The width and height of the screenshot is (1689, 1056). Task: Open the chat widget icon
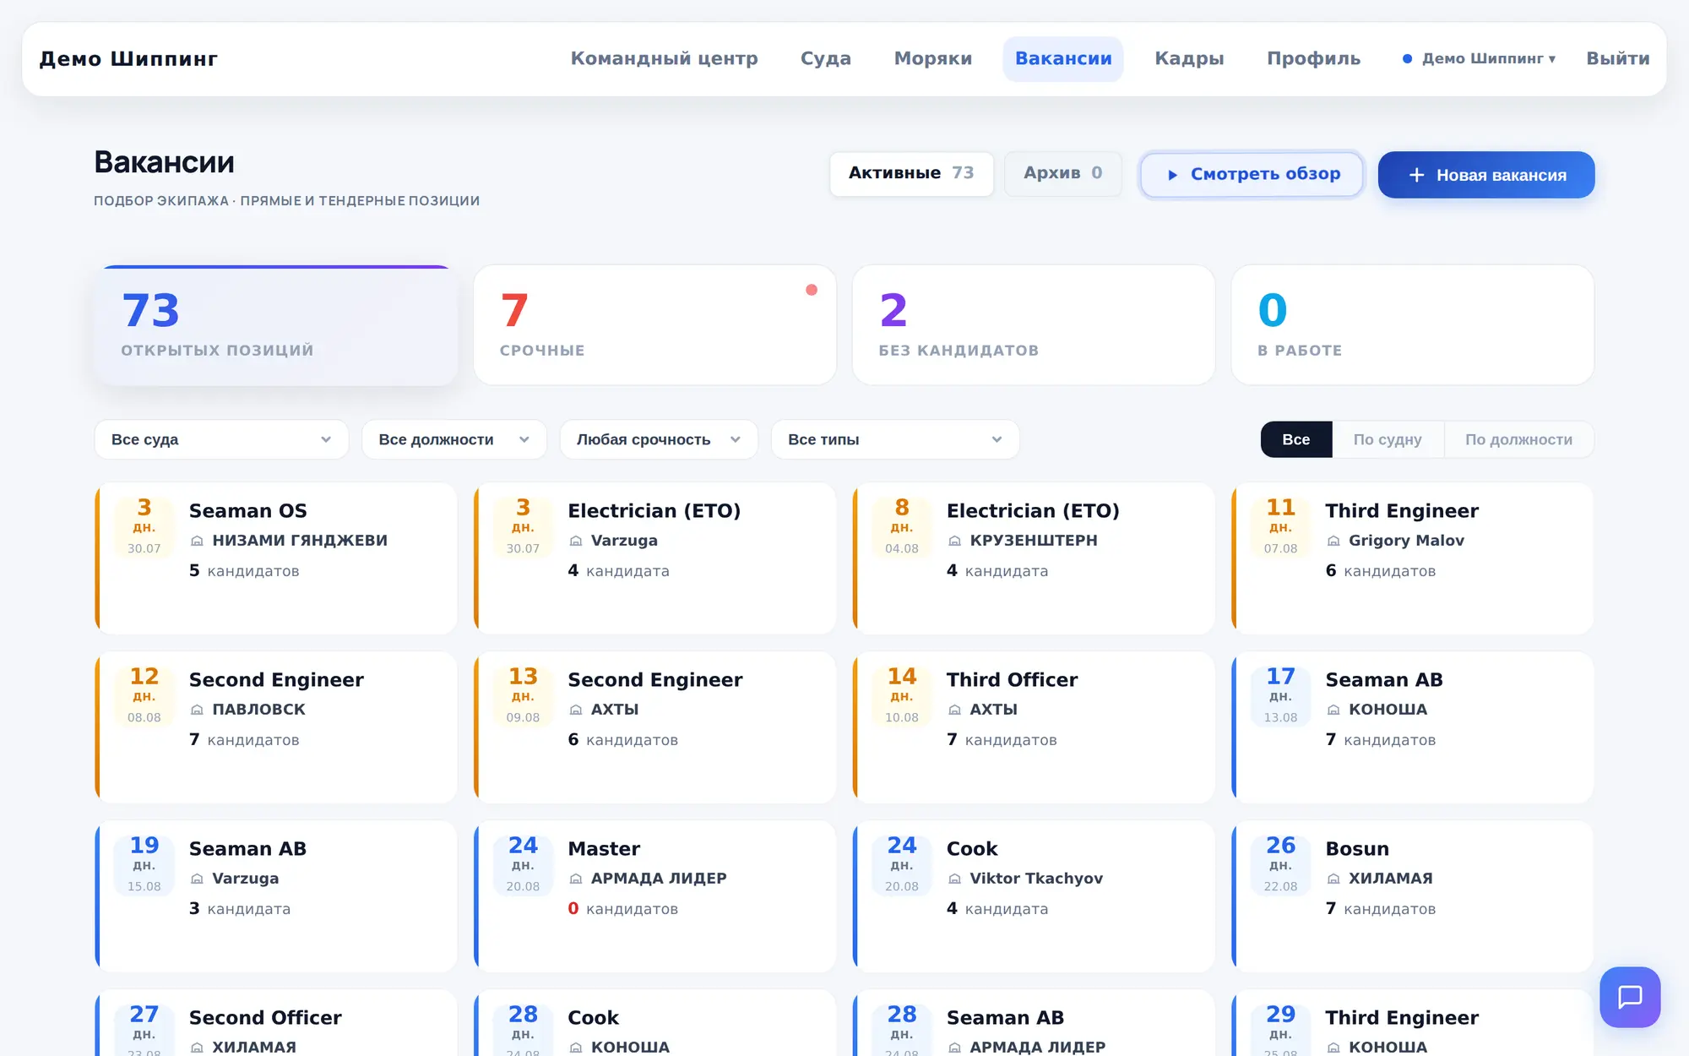point(1629,997)
